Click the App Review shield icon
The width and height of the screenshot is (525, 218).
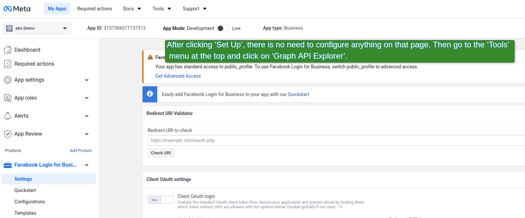pos(8,134)
